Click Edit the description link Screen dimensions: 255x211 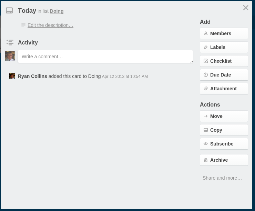click(50, 25)
